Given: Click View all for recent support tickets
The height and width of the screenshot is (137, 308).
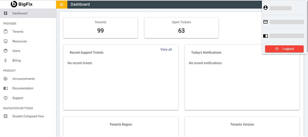Looking at the screenshot, I should (x=166, y=49).
